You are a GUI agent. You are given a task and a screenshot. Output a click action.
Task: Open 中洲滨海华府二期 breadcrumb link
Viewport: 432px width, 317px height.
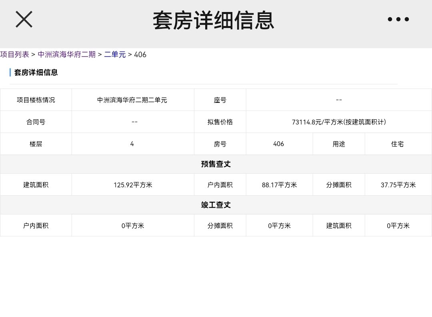66,54
